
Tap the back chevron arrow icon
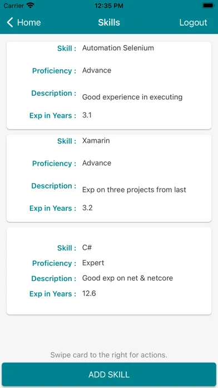[x=10, y=22]
